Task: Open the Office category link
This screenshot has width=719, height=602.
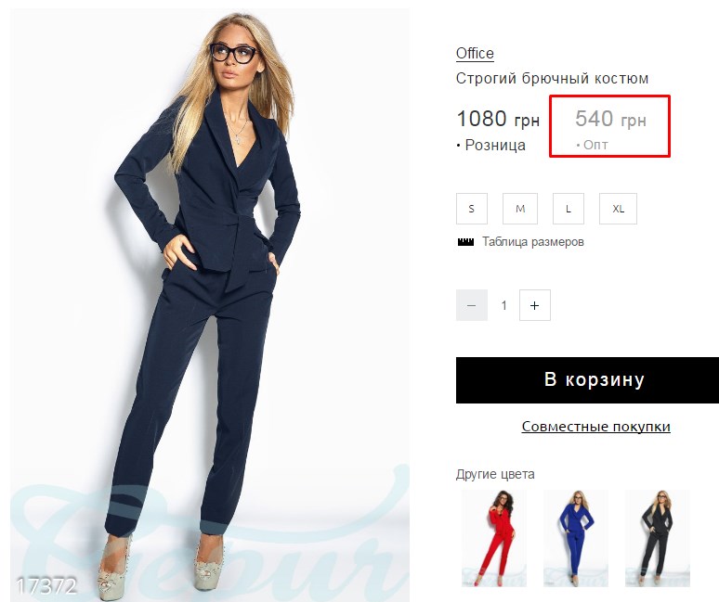Action: (x=475, y=54)
